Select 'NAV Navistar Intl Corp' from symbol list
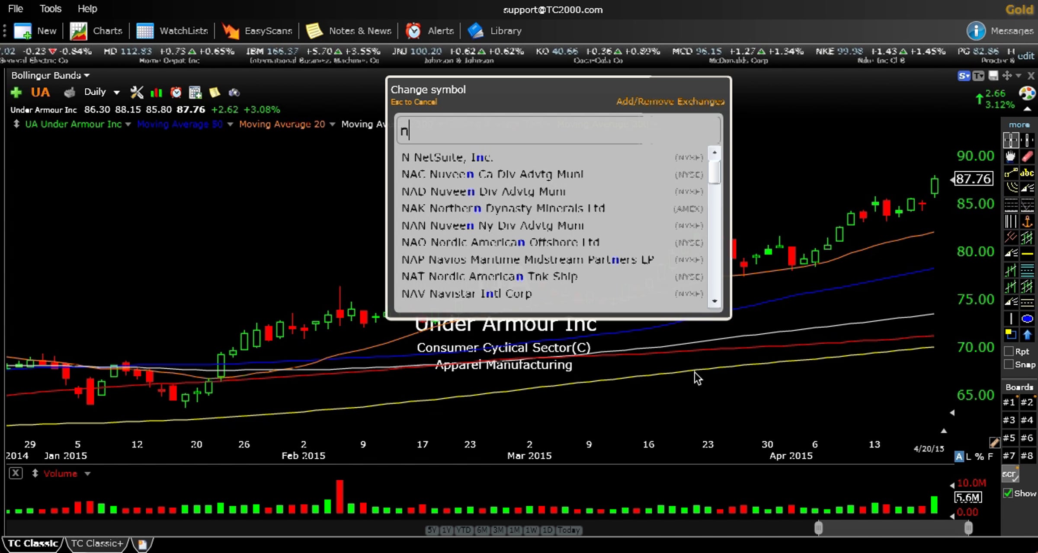1038x553 pixels. pyautogui.click(x=552, y=294)
